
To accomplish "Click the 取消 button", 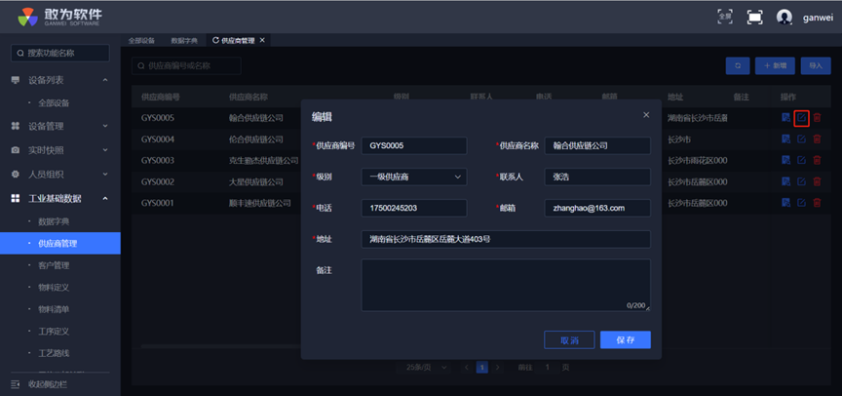I will [569, 340].
